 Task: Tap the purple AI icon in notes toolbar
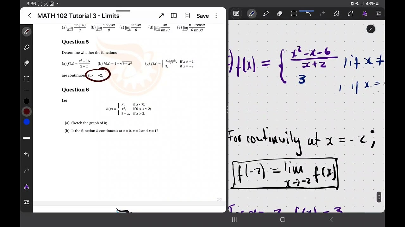(x=365, y=14)
